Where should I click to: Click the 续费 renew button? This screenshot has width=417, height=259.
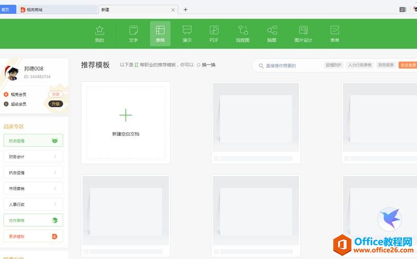(x=56, y=94)
